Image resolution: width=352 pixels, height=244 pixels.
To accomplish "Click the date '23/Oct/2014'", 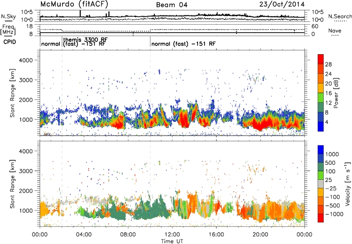I will 282,4.
